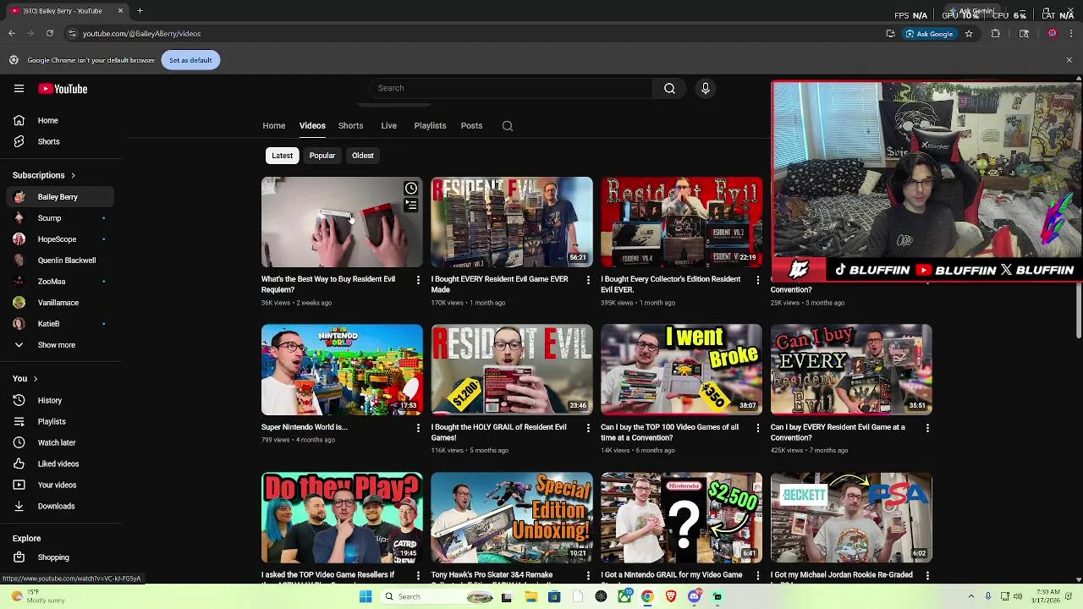This screenshot has width=1083, height=609.
Task: Open the channel Home tab
Action: tap(274, 126)
